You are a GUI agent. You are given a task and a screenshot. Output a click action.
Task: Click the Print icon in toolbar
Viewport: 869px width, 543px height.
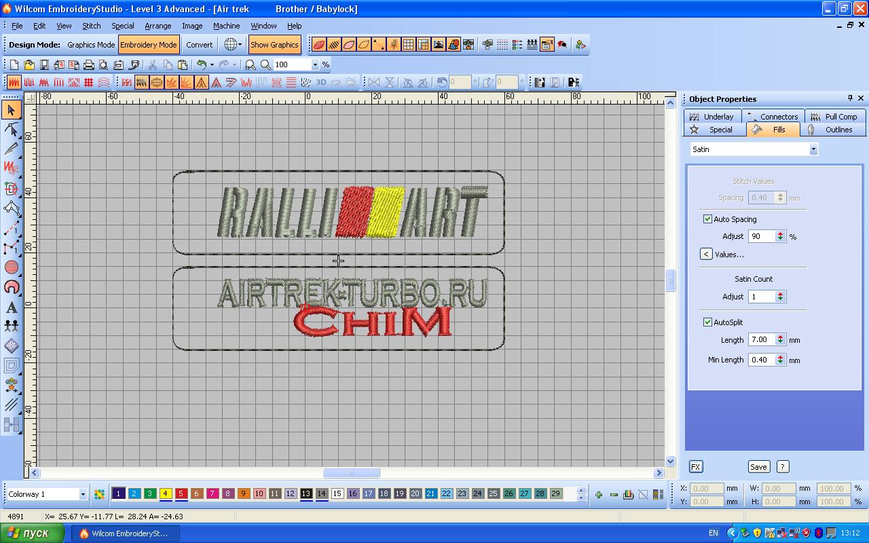(x=88, y=64)
